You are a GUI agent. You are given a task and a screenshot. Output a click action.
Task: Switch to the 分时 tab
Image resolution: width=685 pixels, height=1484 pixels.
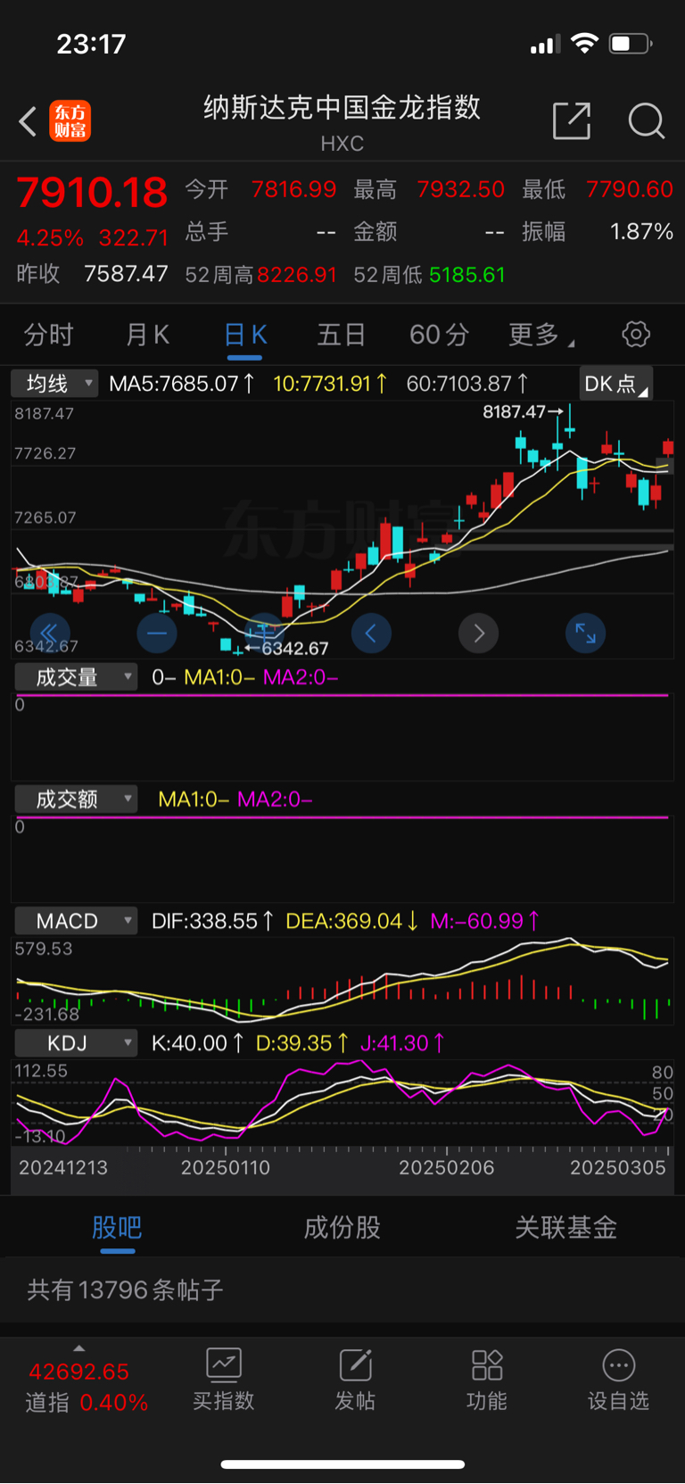(x=48, y=335)
